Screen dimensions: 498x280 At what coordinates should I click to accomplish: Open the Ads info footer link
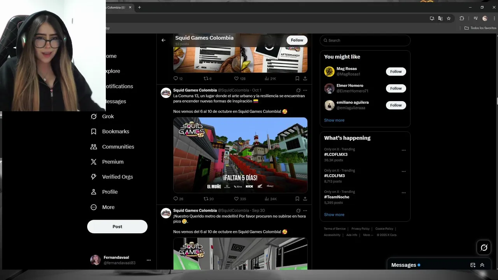(x=352, y=235)
